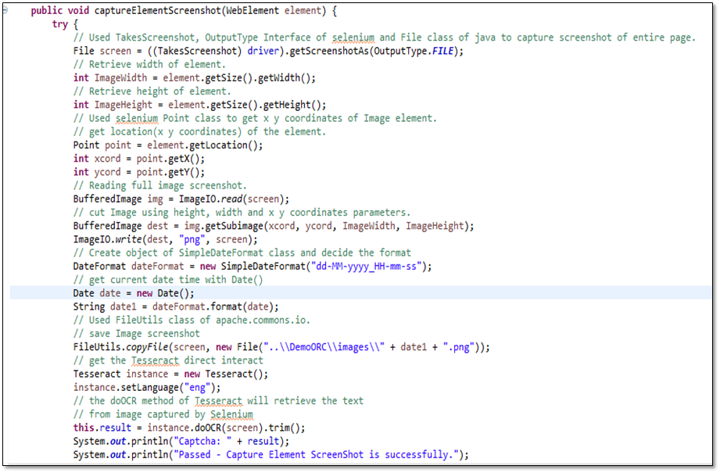The height and width of the screenshot is (473, 720).
Task: Click the underlined word 'Tesseract' in 'direct interact' comment
Action: pyautogui.click(x=156, y=360)
